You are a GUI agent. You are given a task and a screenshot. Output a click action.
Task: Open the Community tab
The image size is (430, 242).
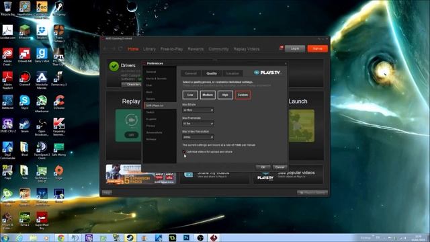pyautogui.click(x=218, y=49)
